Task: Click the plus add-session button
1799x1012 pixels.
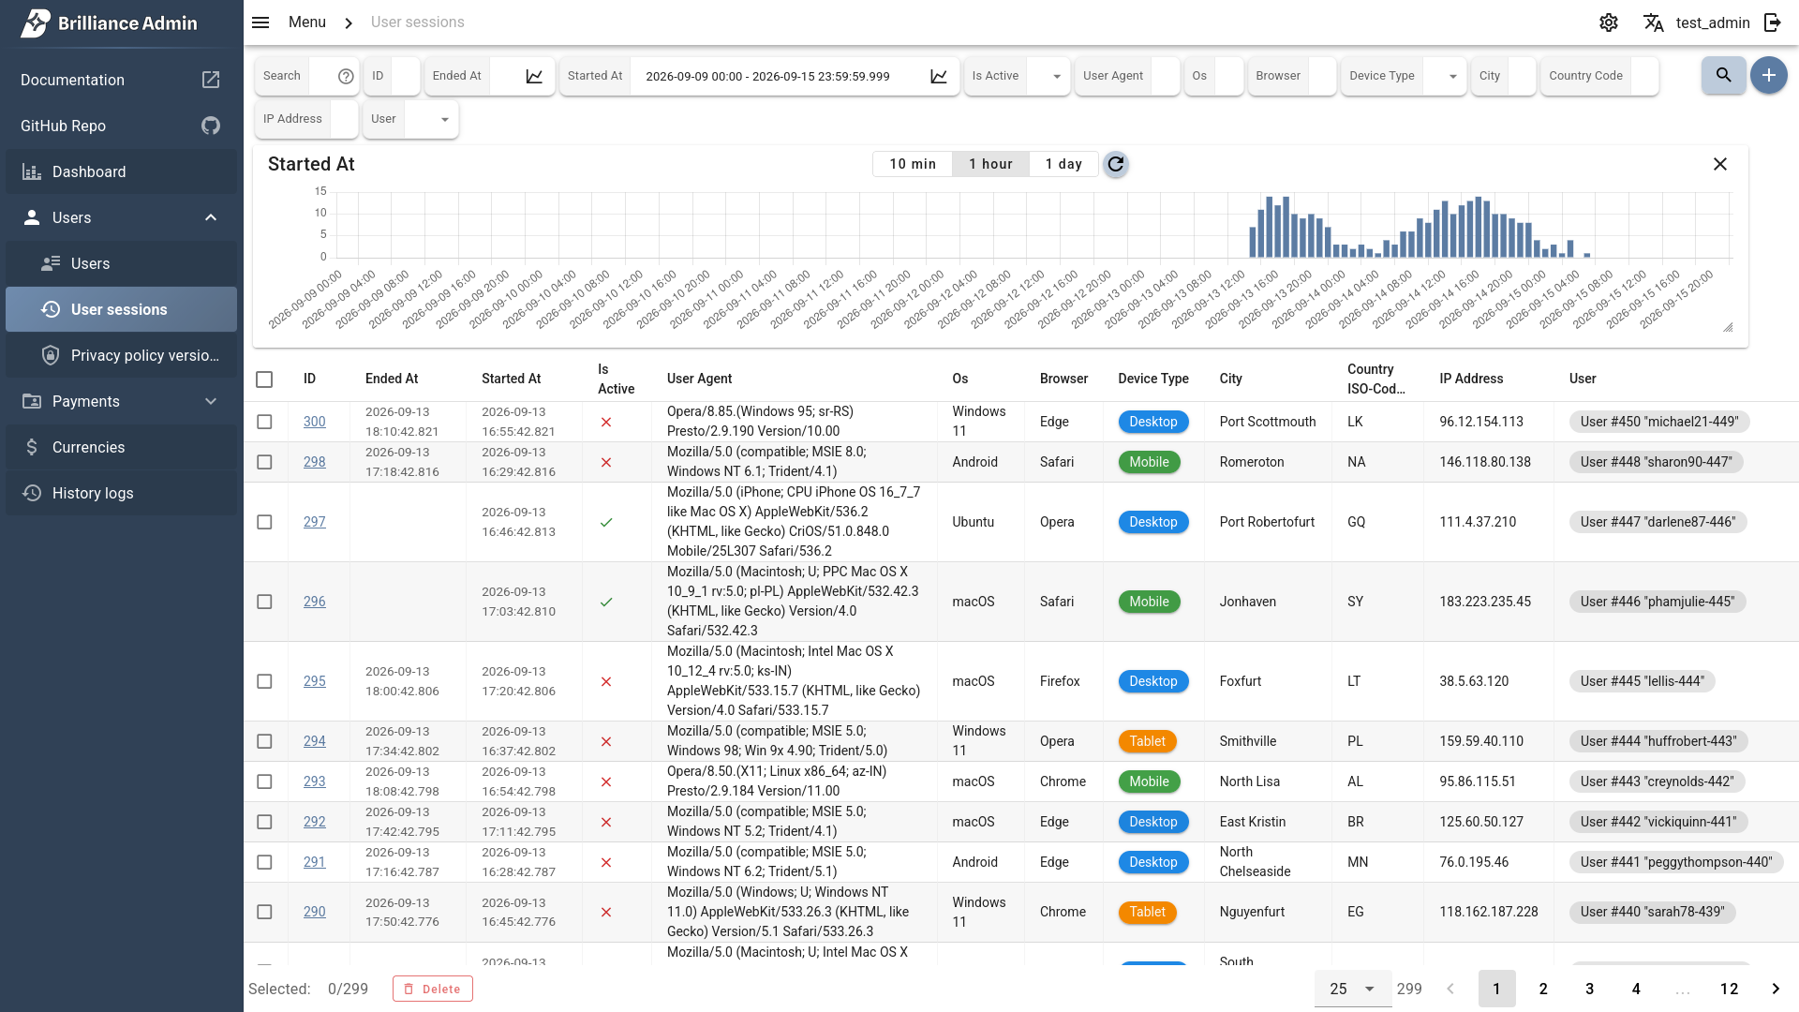Action: click(1769, 75)
